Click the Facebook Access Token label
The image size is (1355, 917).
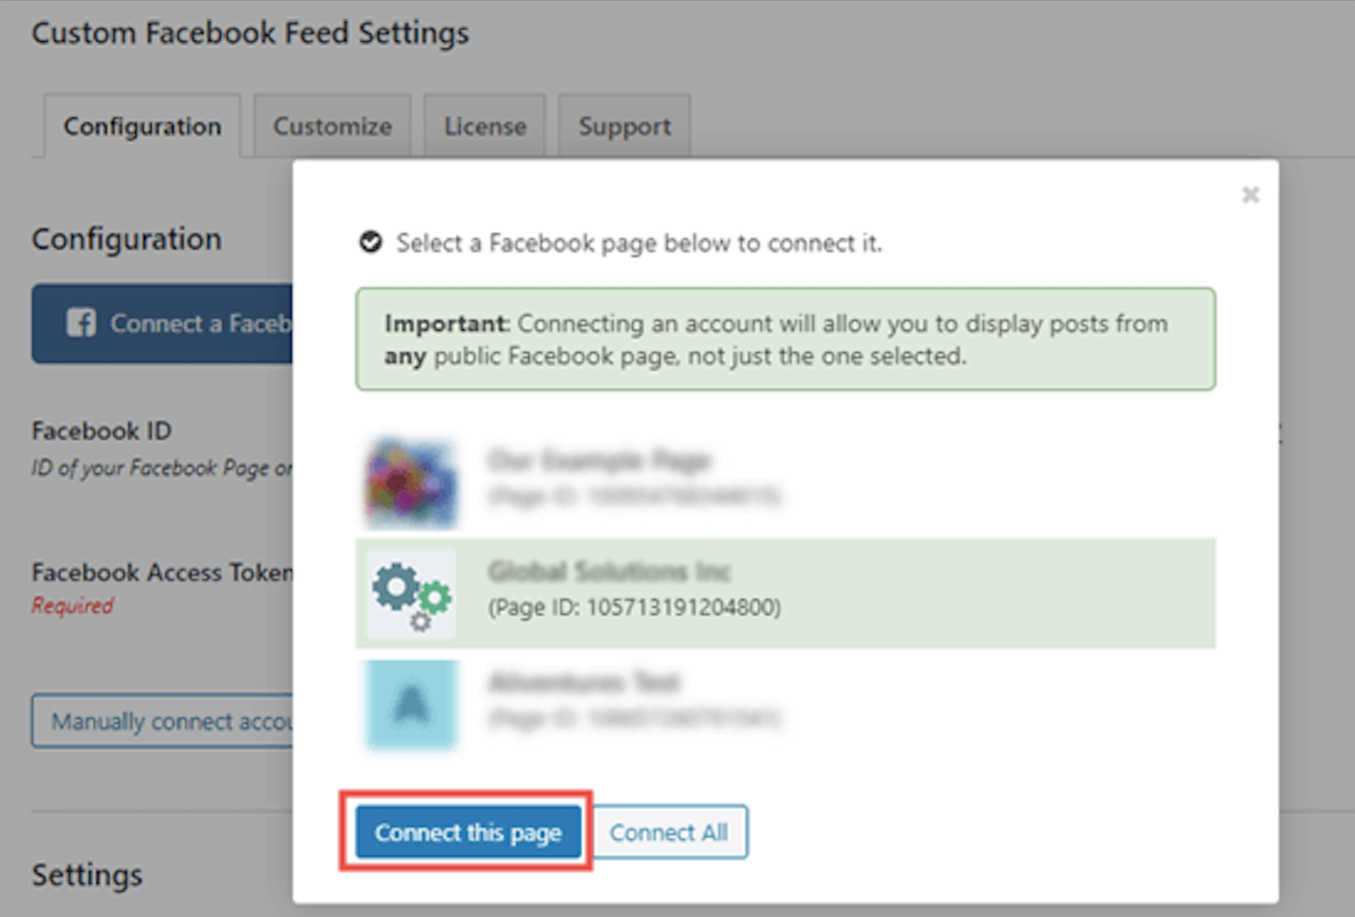pos(162,572)
